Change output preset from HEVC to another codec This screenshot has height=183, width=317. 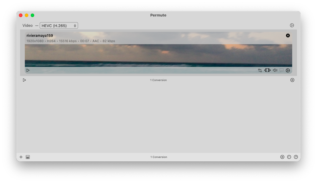(59, 25)
